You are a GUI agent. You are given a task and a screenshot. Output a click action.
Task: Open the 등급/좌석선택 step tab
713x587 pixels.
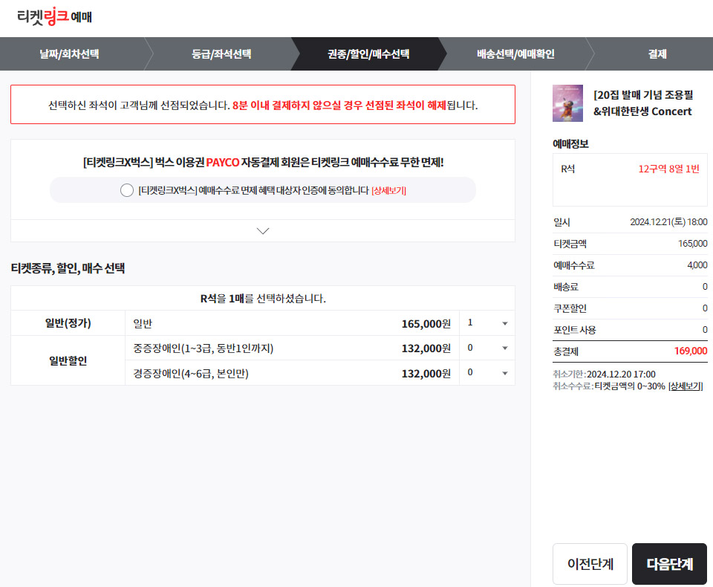tap(221, 54)
